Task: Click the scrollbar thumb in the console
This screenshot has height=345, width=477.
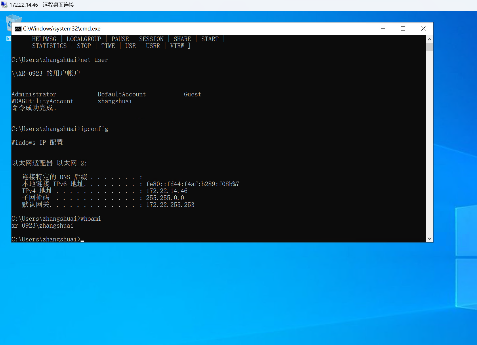Action: tap(430, 47)
